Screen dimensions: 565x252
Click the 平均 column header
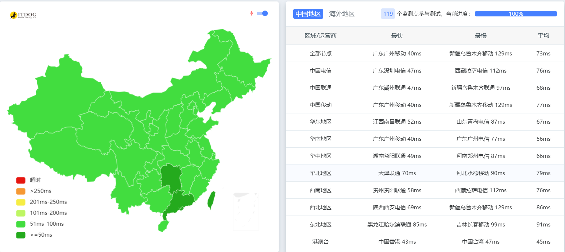[543, 36]
